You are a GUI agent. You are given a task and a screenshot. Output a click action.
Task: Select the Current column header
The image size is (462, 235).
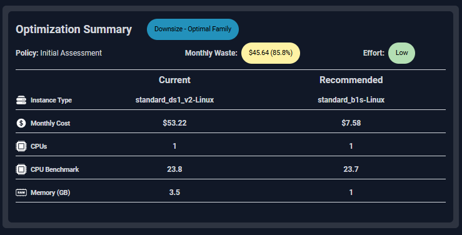[x=174, y=80]
